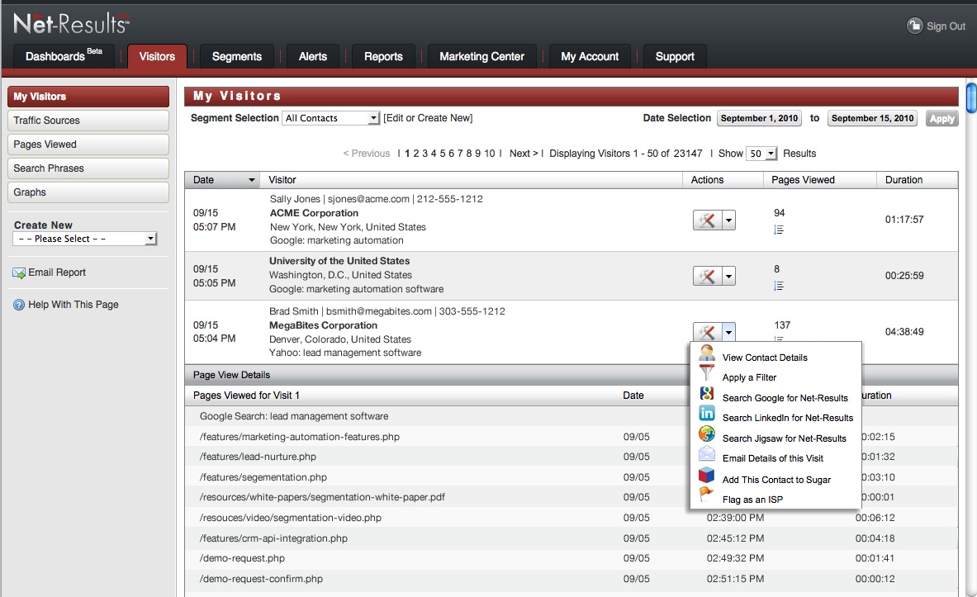Screen dimensions: 977x597
Task: Click /features/lead-nurture.php page row
Action: pyautogui.click(x=571, y=457)
